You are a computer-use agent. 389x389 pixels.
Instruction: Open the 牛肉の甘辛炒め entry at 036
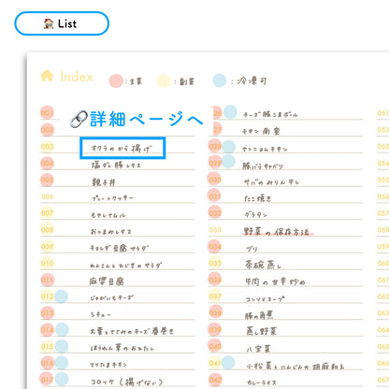[275, 281]
